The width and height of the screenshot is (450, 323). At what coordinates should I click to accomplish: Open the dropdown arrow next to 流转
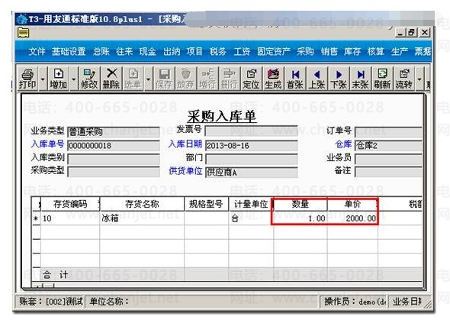[419, 79]
